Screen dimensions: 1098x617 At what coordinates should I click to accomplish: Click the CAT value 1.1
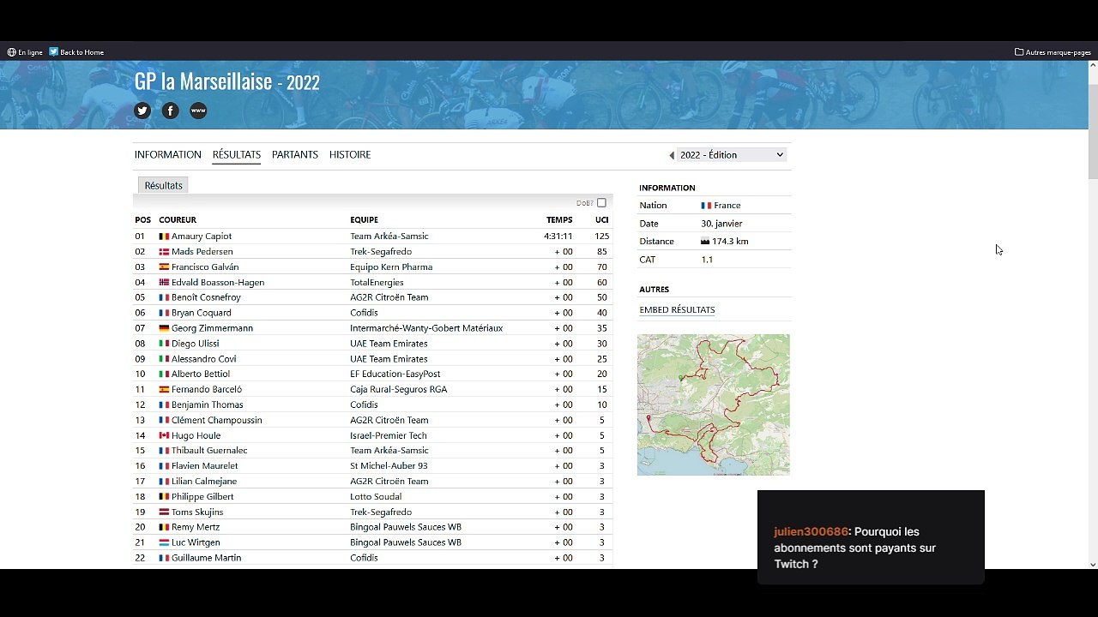coord(707,260)
